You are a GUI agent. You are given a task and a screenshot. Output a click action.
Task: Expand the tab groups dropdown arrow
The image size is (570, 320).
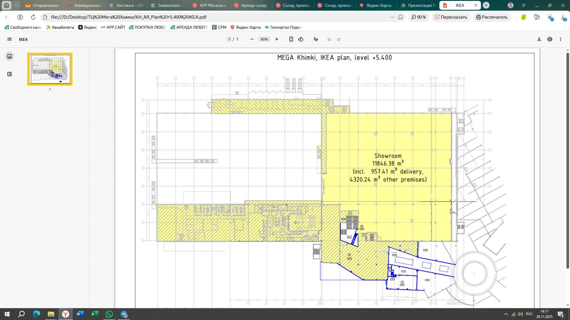16,5
